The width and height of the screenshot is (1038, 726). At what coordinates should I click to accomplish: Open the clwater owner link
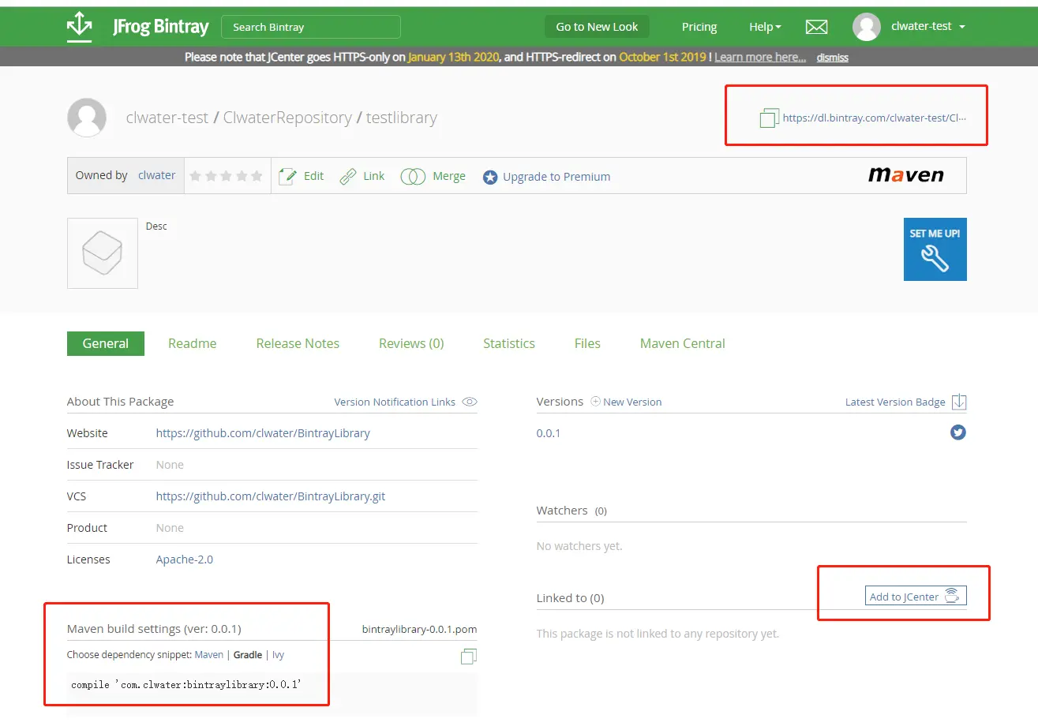pyautogui.click(x=156, y=175)
